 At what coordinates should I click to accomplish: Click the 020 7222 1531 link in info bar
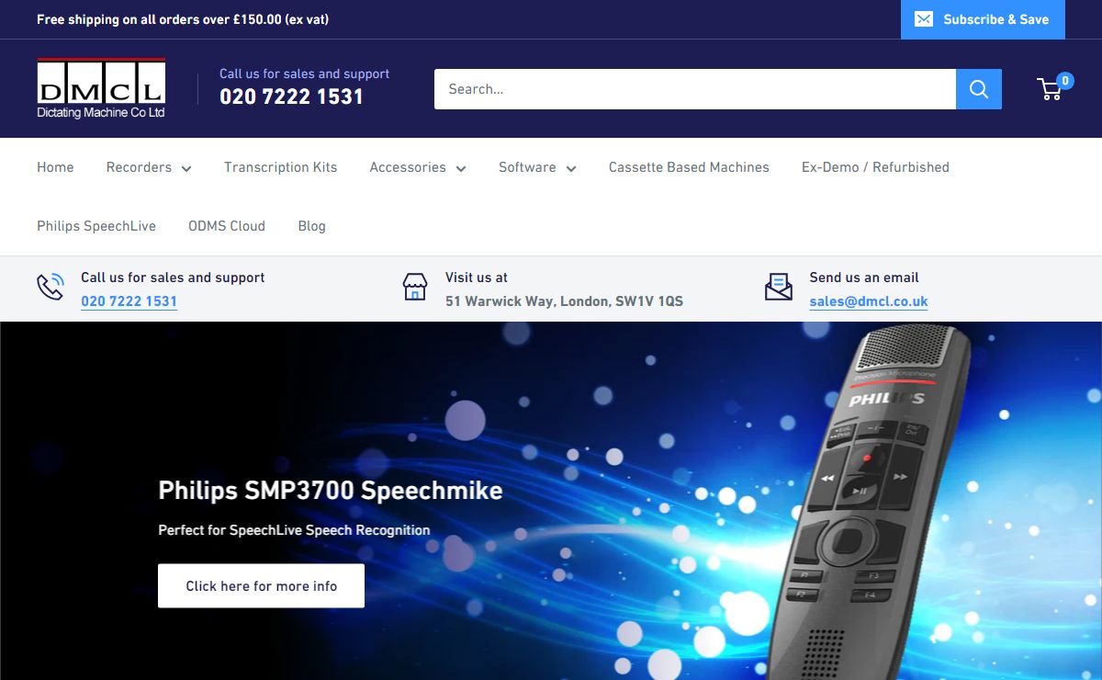129,301
